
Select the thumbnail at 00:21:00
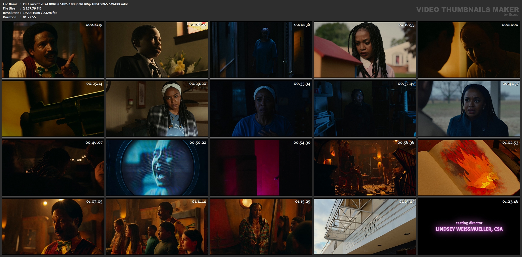(469, 50)
